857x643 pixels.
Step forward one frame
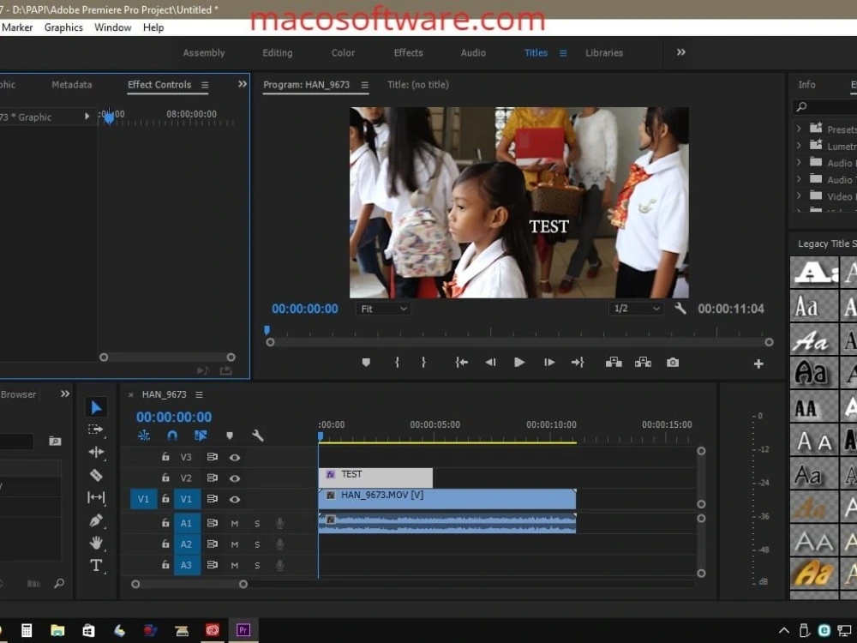click(549, 363)
